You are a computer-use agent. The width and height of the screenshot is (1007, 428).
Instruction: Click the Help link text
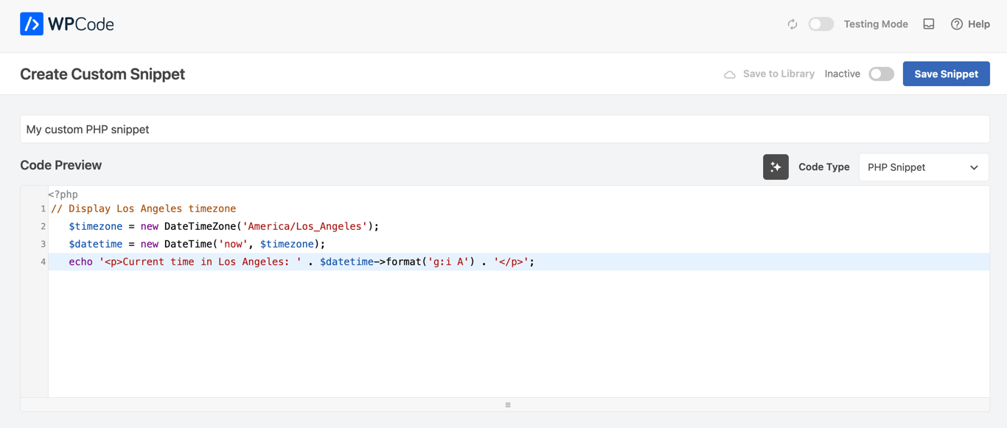(979, 24)
